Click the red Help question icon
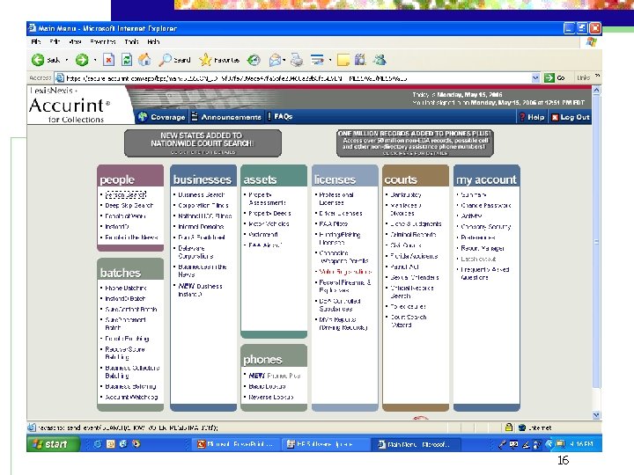This screenshot has height=475, width=634. [x=522, y=117]
